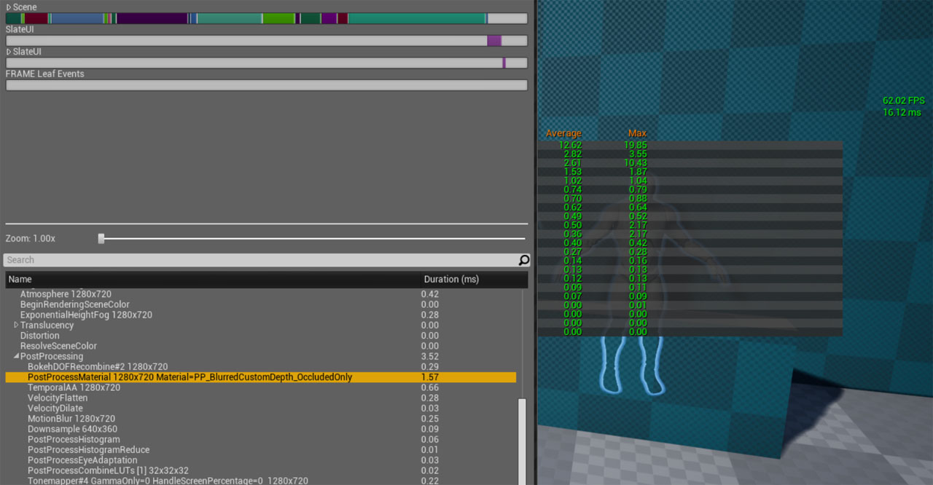Click the outlined character legs in viewport
The height and width of the screenshot is (485, 933).
click(x=632, y=365)
